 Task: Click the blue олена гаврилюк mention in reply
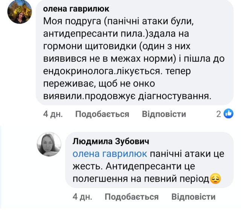110,154
